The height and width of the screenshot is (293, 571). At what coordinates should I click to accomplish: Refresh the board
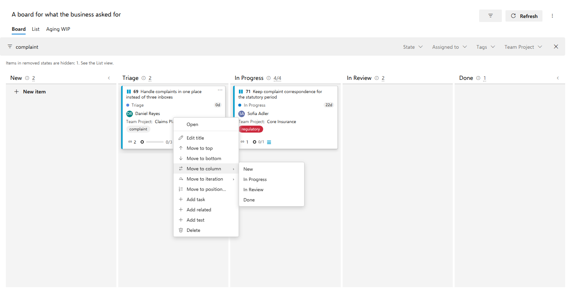coord(524,16)
